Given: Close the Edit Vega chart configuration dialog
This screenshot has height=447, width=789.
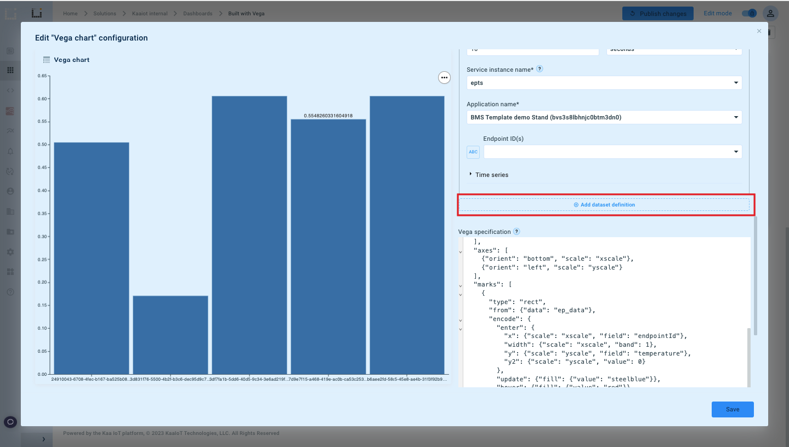Looking at the screenshot, I should (759, 31).
